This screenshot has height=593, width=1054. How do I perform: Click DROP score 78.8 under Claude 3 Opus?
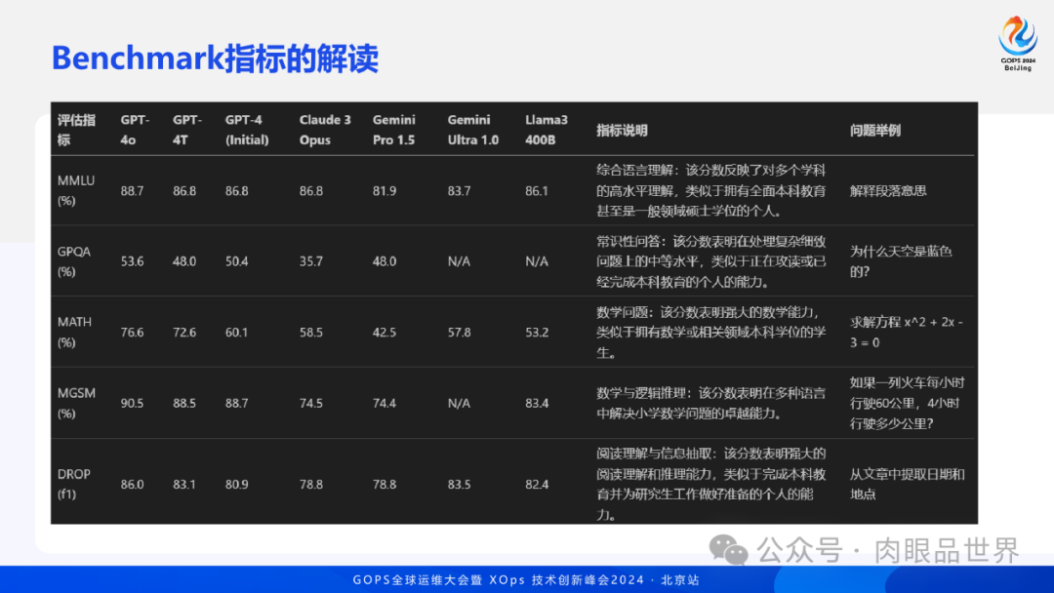tap(311, 484)
